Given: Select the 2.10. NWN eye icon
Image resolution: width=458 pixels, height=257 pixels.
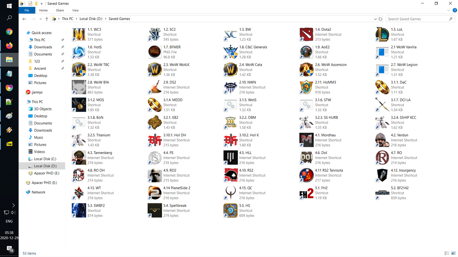Looking at the screenshot, I should (x=230, y=87).
